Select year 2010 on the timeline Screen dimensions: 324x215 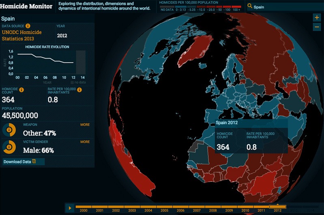(x=245, y=209)
